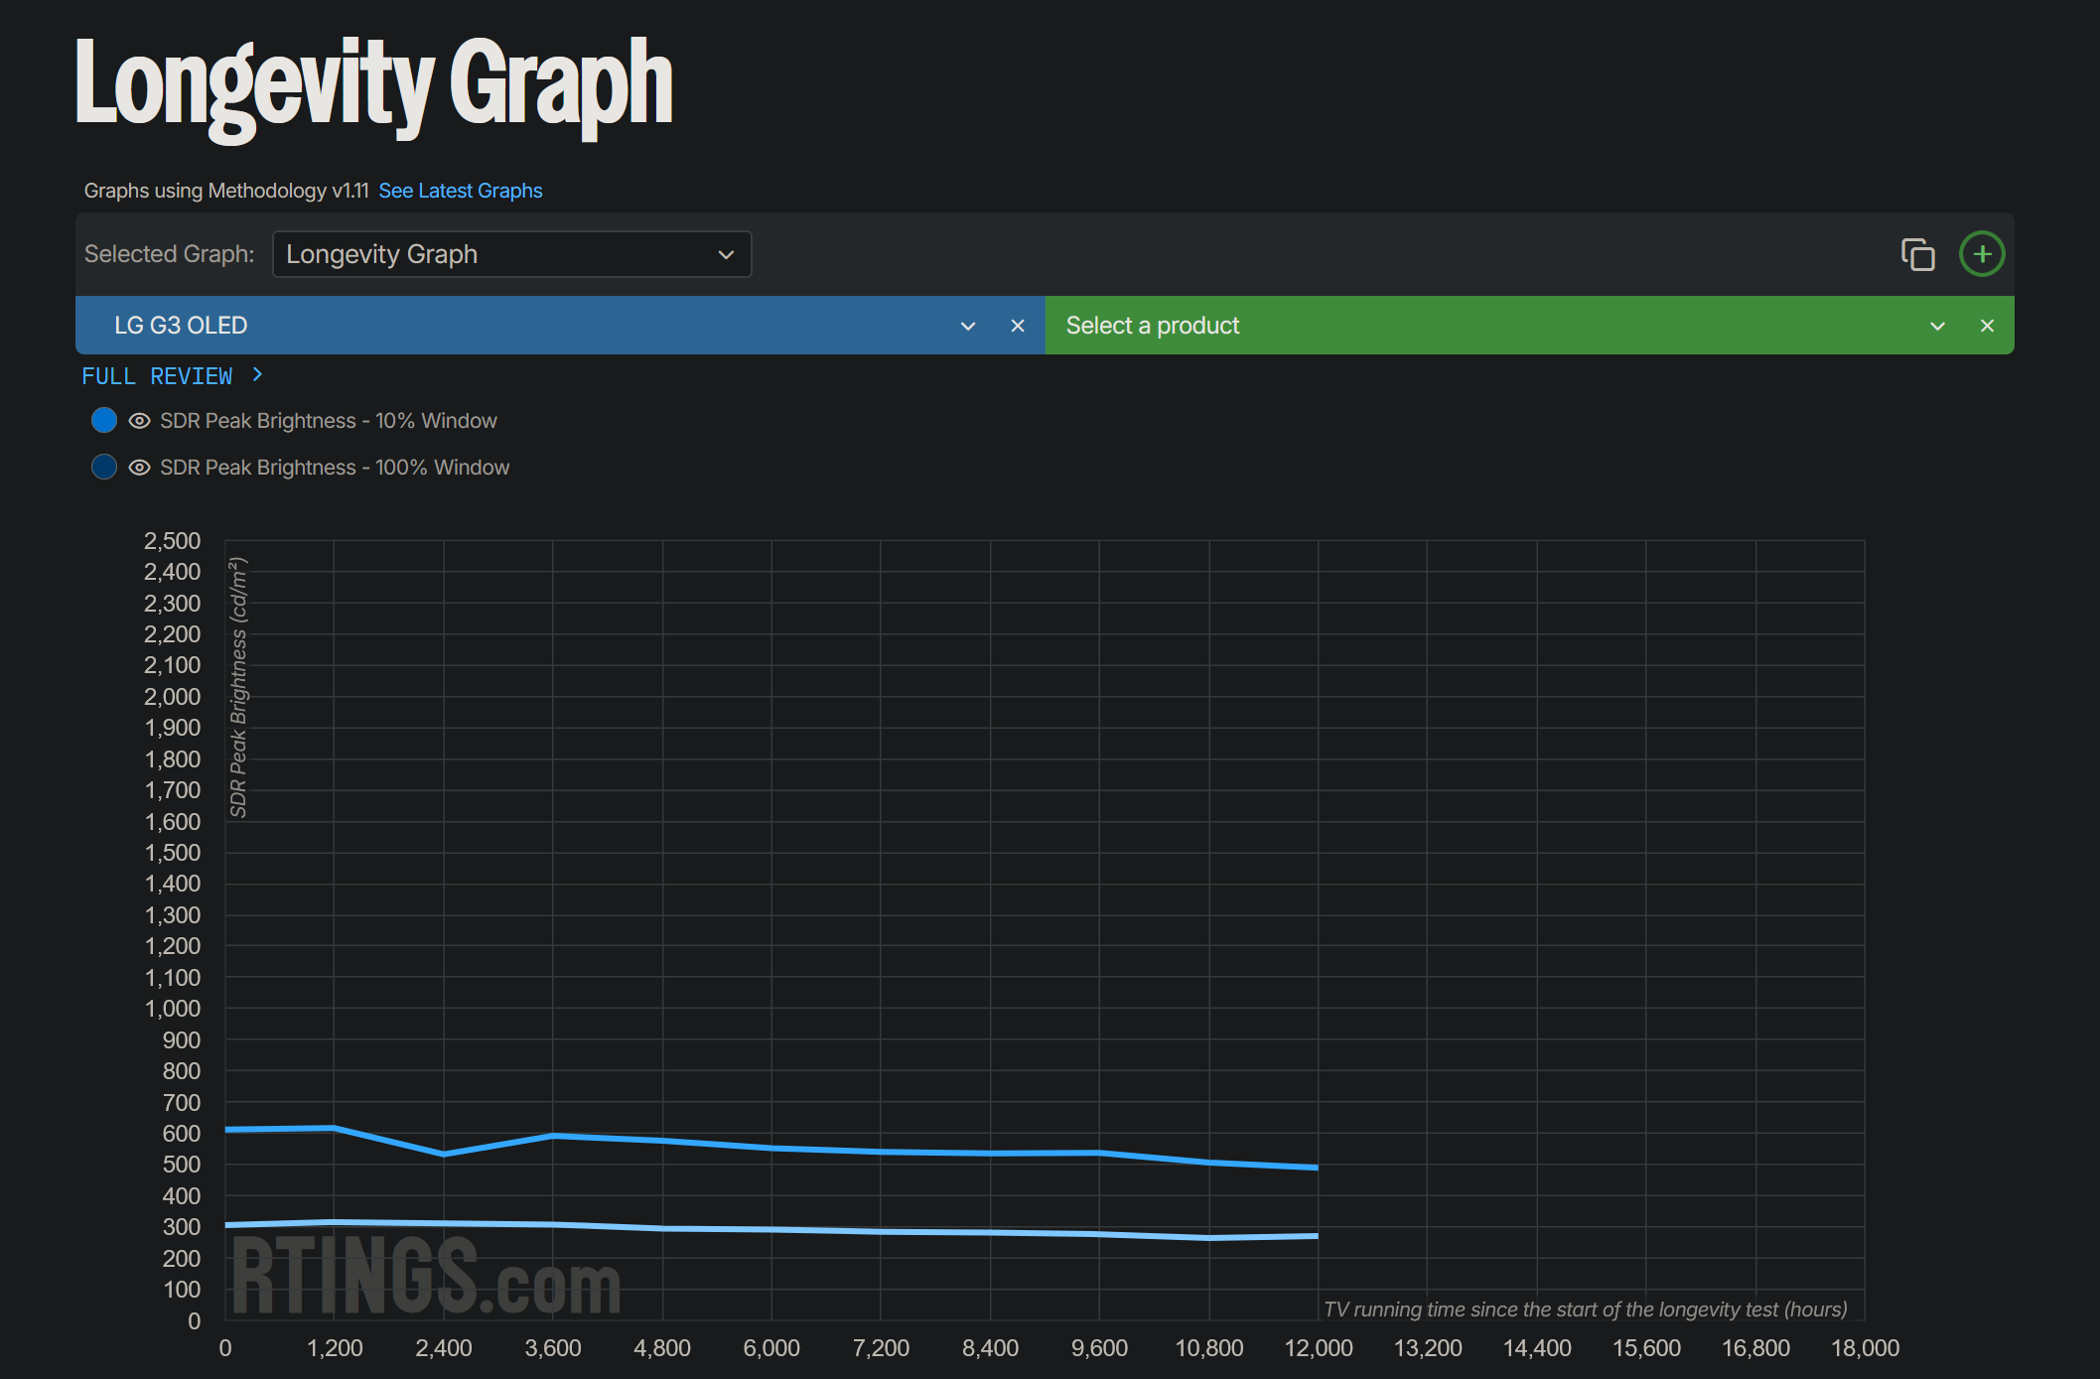The height and width of the screenshot is (1379, 2100).
Task: Open the FULL REVIEW link
Action: [157, 376]
